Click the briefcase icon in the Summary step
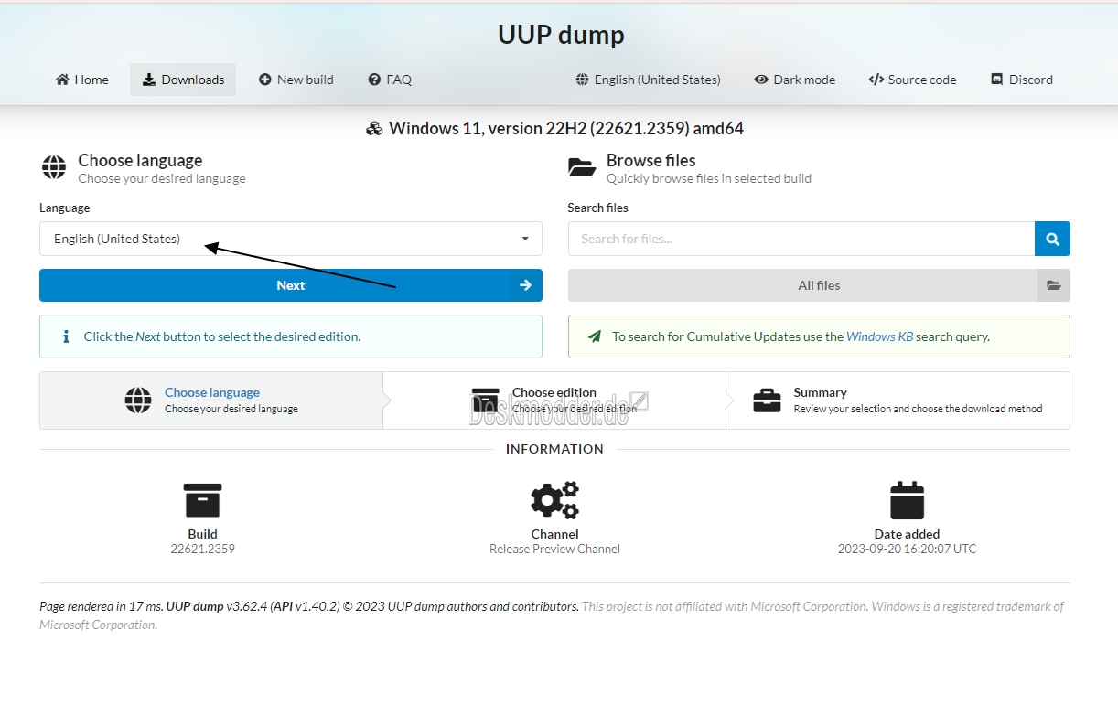The width and height of the screenshot is (1118, 726). click(x=767, y=400)
